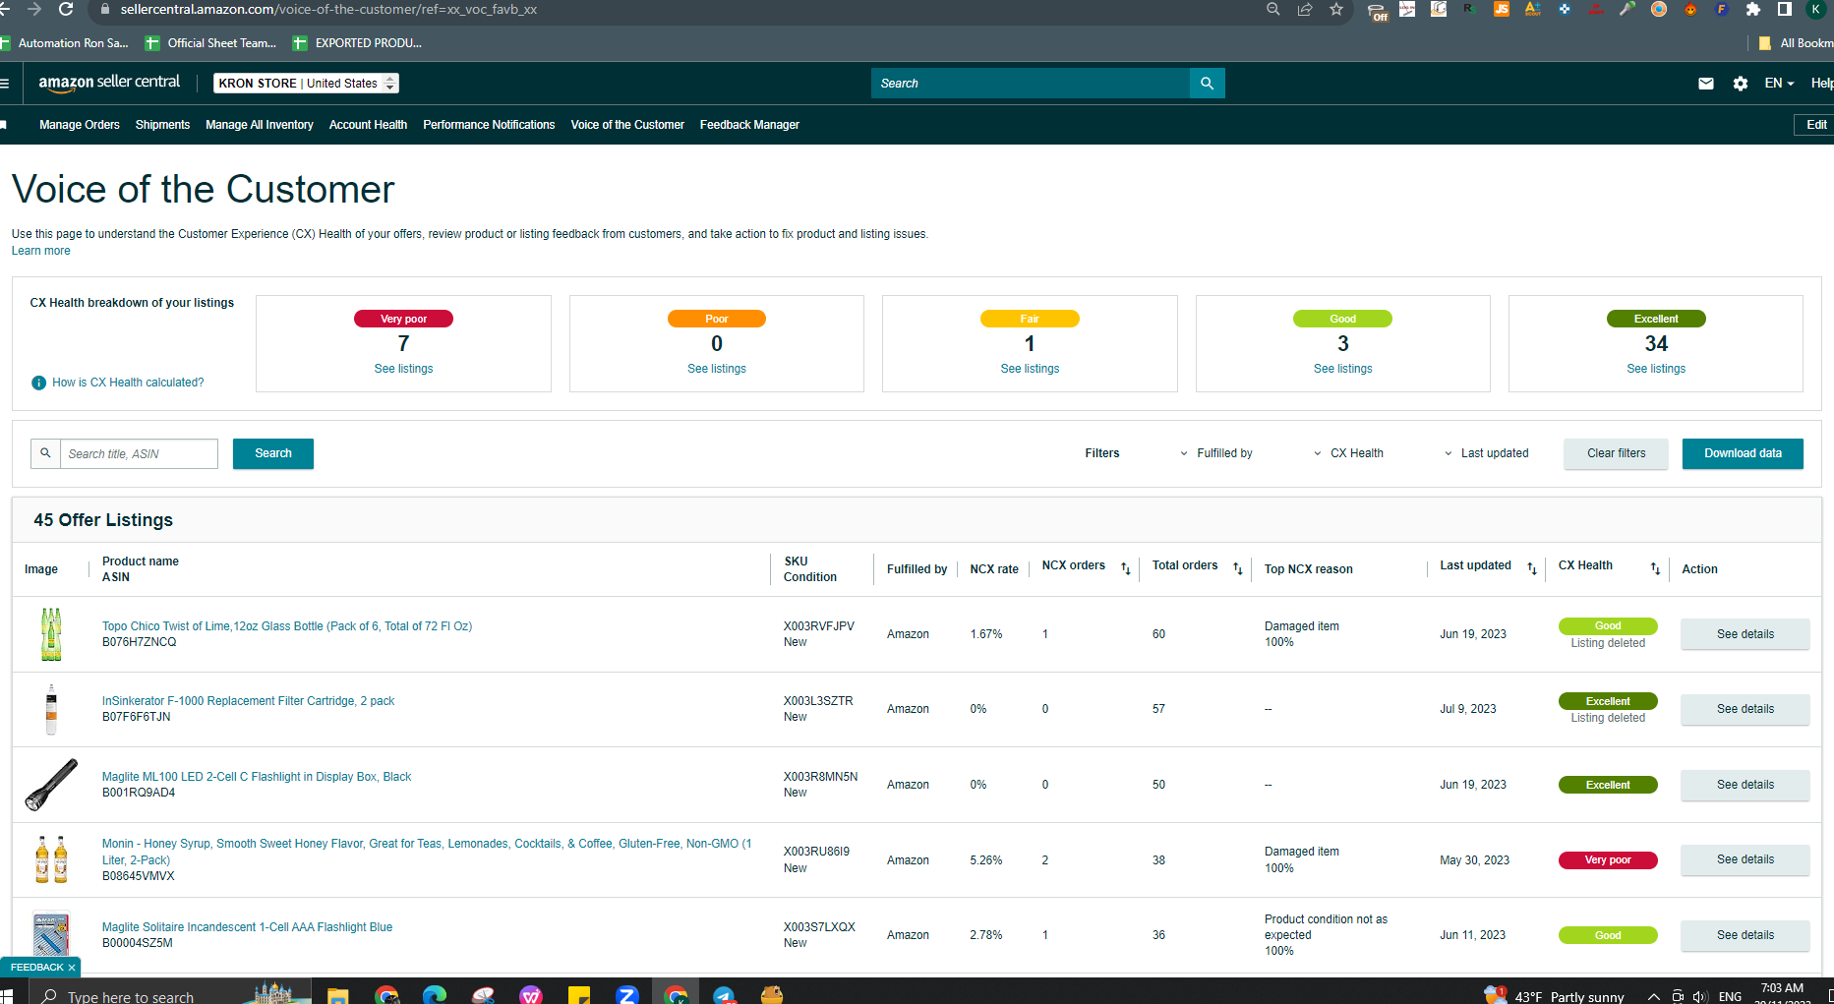The width and height of the screenshot is (1834, 1004).
Task: Bookmark this page with the star icon
Action: click(x=1336, y=9)
